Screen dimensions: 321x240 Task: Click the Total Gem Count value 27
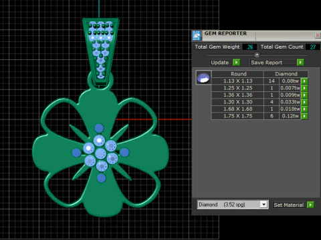pyautogui.click(x=312, y=47)
